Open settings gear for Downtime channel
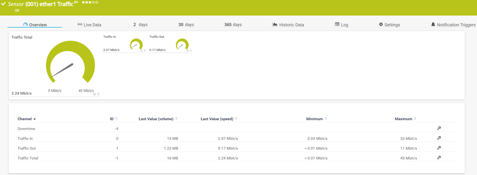Viewport: 477px width, 175px height. tap(439, 128)
